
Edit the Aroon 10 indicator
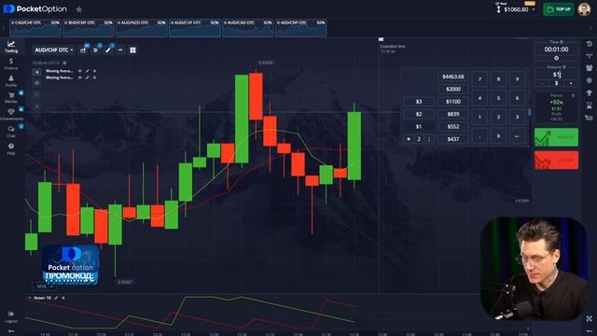[x=56, y=298]
